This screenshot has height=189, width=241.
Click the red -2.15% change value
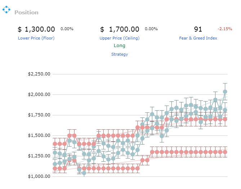click(225, 29)
